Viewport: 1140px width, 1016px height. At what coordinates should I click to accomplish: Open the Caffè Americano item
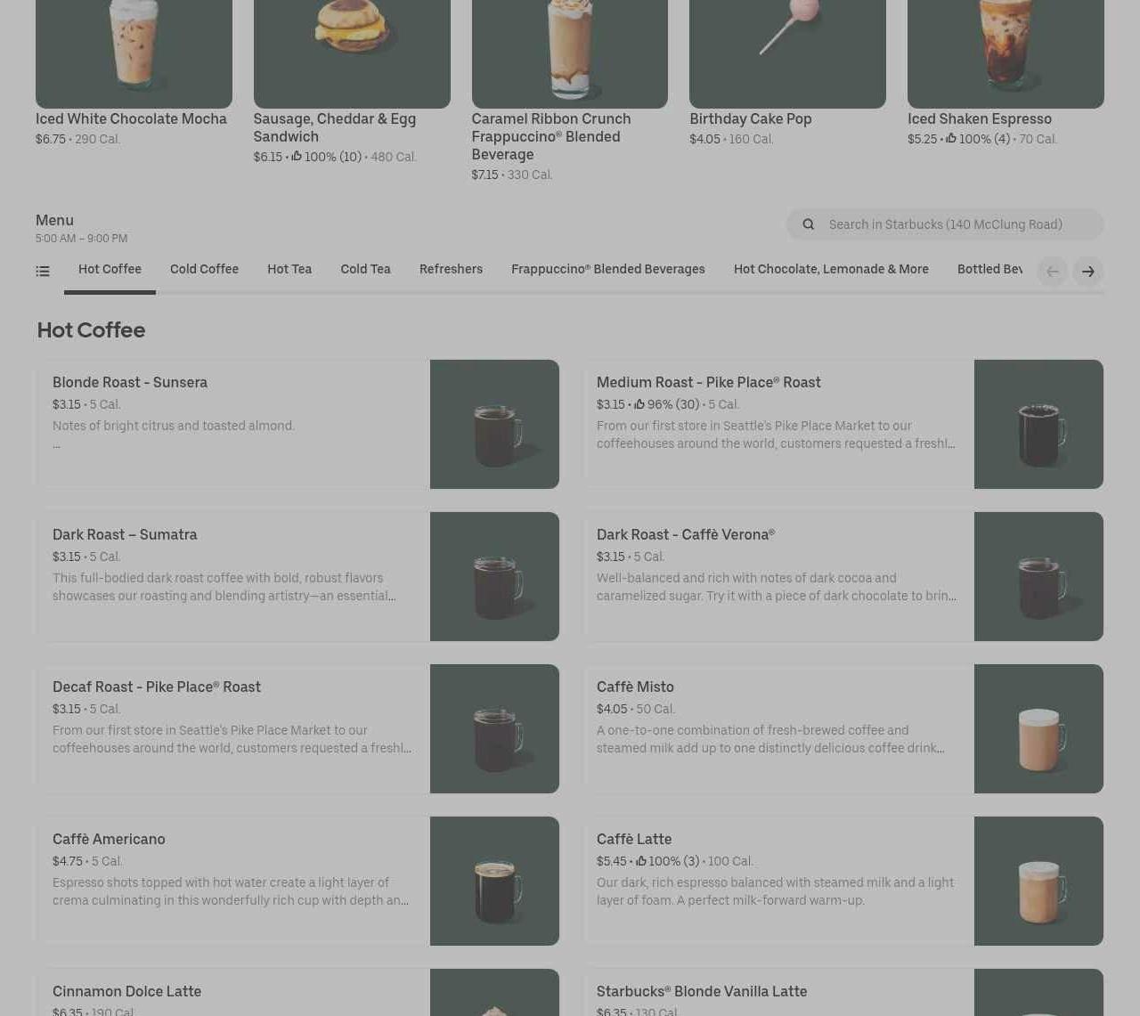point(297,881)
